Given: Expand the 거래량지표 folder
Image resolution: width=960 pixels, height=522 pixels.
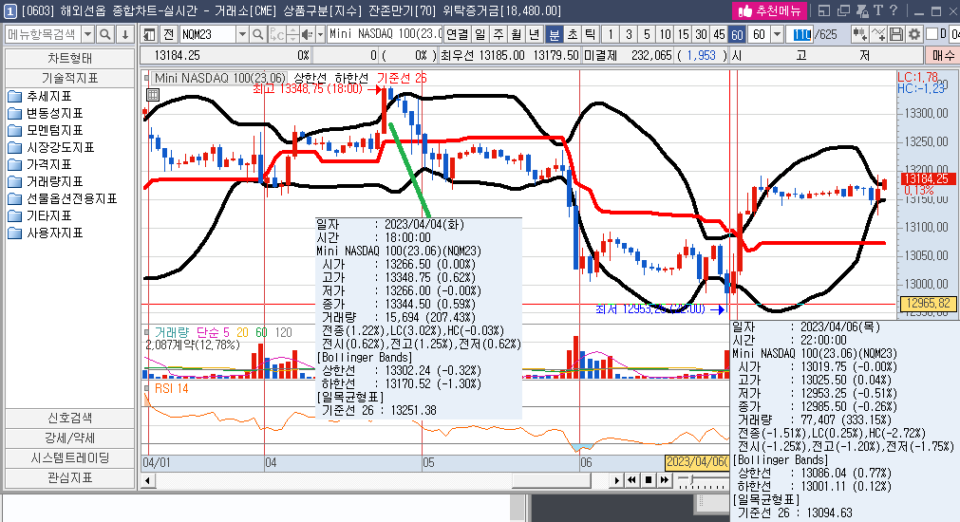Looking at the screenshot, I should (46, 182).
